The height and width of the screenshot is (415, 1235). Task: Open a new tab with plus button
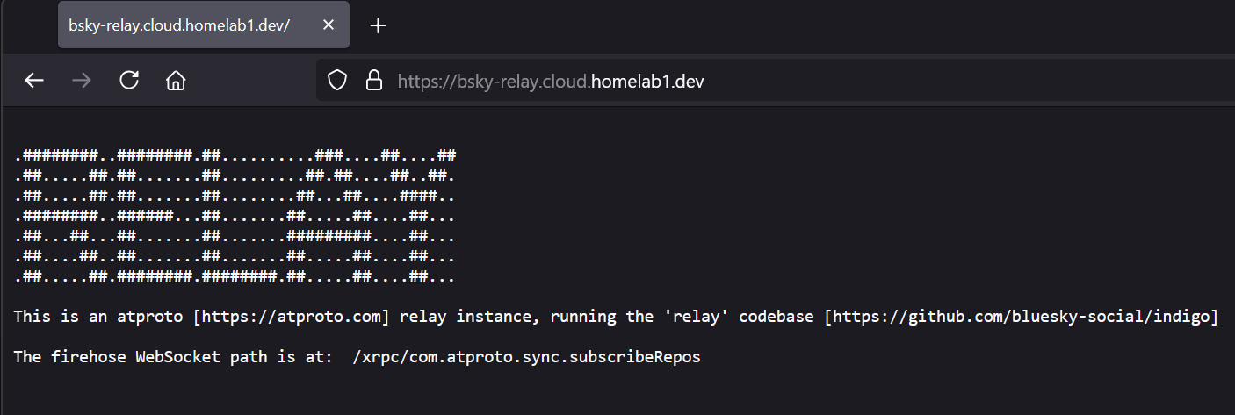[378, 25]
